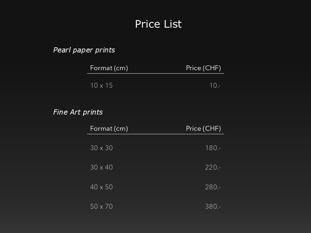
Task: Click the '380.-' price cell
Action: point(213,206)
